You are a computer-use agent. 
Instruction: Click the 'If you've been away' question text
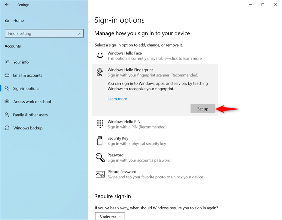point(156,208)
